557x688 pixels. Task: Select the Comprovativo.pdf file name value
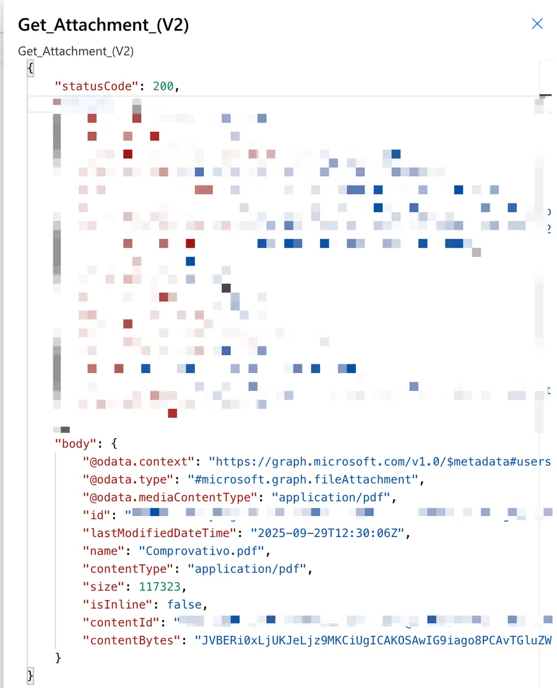tap(204, 551)
